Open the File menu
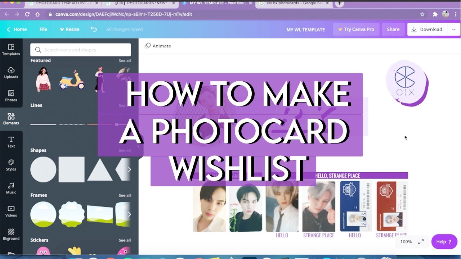The image size is (461, 259). click(43, 29)
